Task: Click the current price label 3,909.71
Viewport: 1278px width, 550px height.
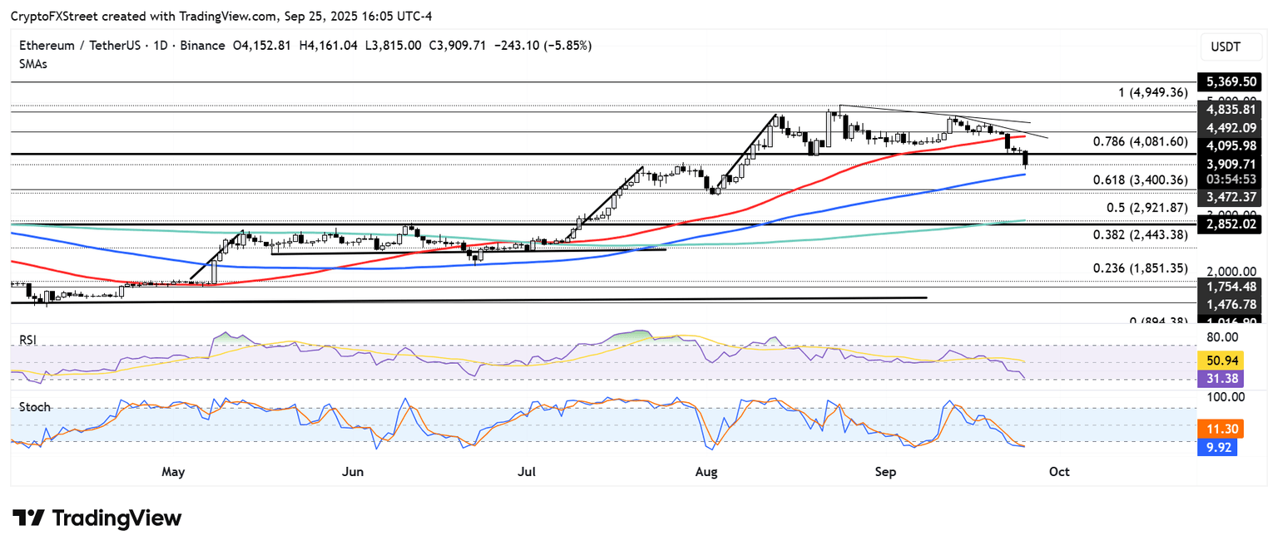Action: [1229, 165]
